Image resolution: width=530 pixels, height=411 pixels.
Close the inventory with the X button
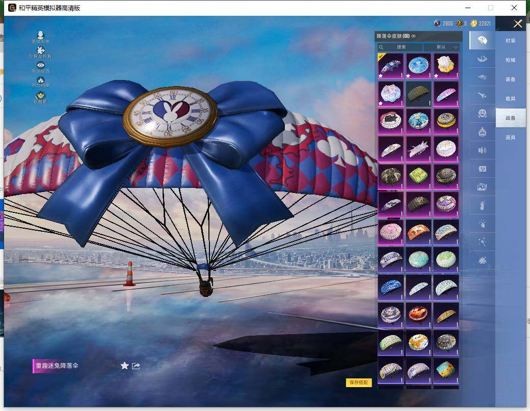518,24
